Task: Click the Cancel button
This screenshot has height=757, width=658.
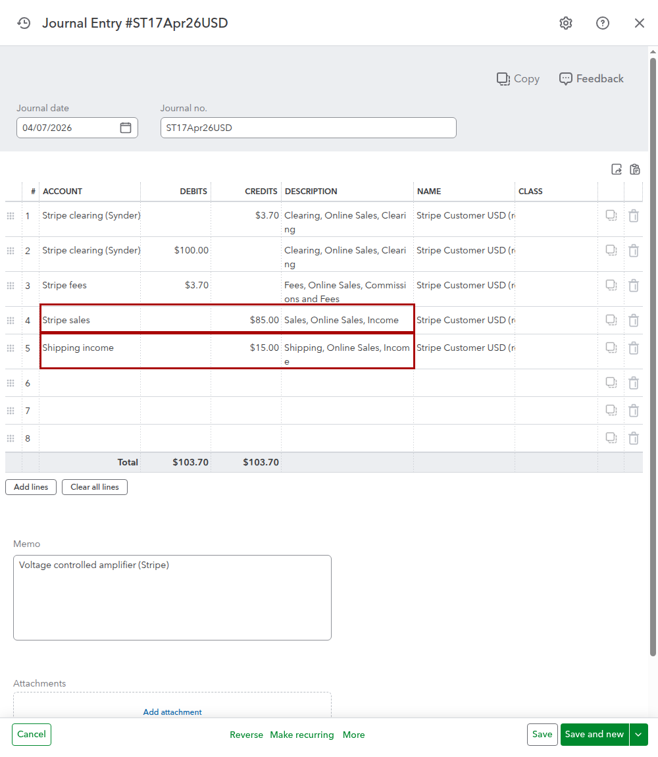Action: pos(32,735)
